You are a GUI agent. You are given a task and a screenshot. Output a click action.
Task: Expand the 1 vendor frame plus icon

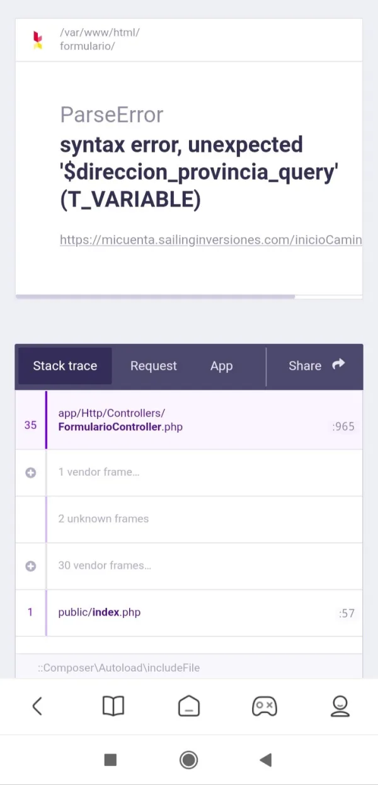pos(30,473)
